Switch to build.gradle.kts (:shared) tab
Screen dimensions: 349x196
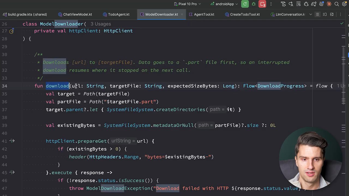click(x=25, y=14)
